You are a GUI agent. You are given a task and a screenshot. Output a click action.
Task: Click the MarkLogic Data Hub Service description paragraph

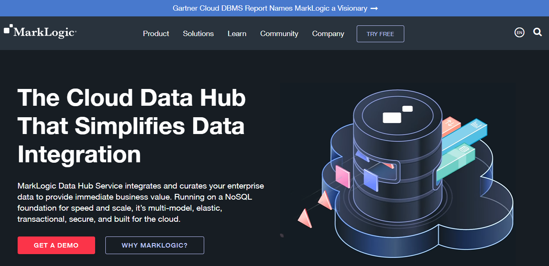click(x=141, y=202)
